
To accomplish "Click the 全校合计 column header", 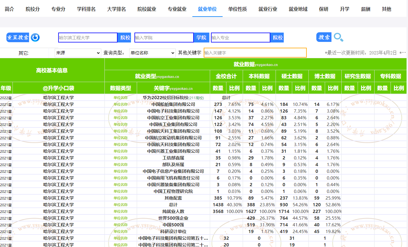I will click(226, 76).
